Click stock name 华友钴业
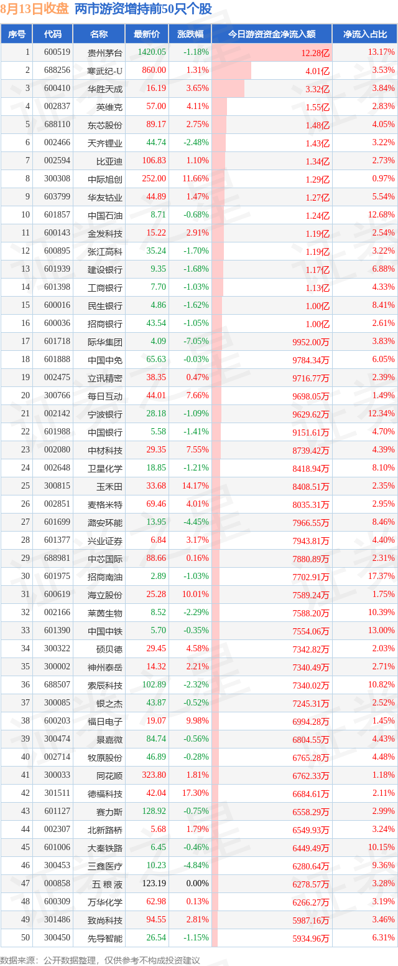398x966 pixels. point(105,197)
